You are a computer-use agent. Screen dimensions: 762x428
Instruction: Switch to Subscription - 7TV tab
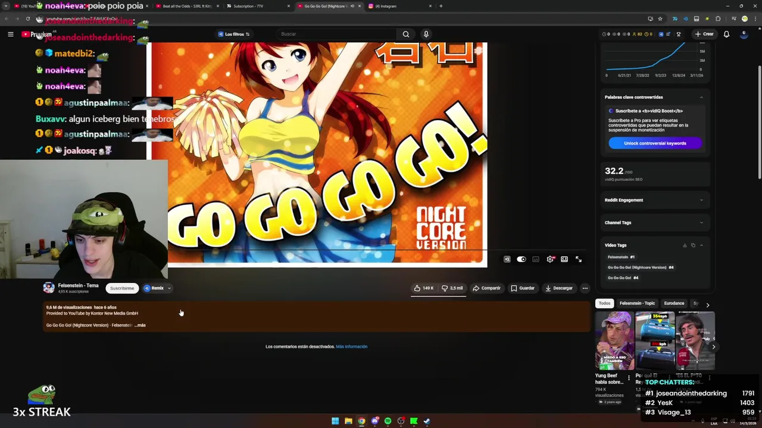coord(258,6)
